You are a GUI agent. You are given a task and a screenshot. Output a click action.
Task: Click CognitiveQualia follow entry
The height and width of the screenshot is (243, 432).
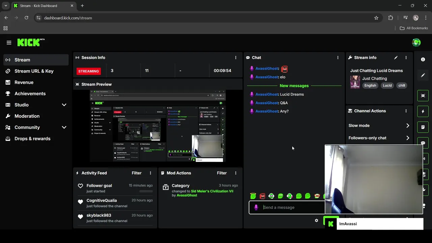115,203
